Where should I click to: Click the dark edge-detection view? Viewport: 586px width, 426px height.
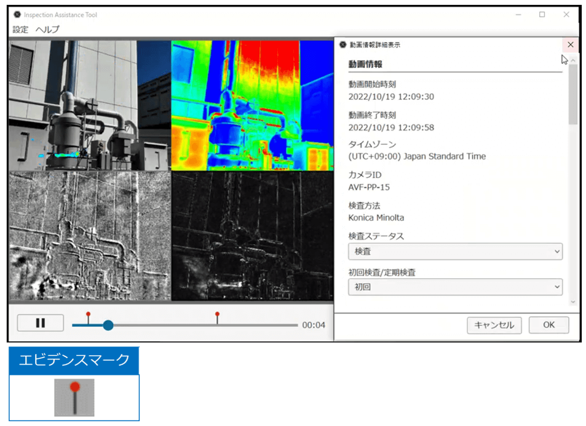pyautogui.click(x=252, y=236)
